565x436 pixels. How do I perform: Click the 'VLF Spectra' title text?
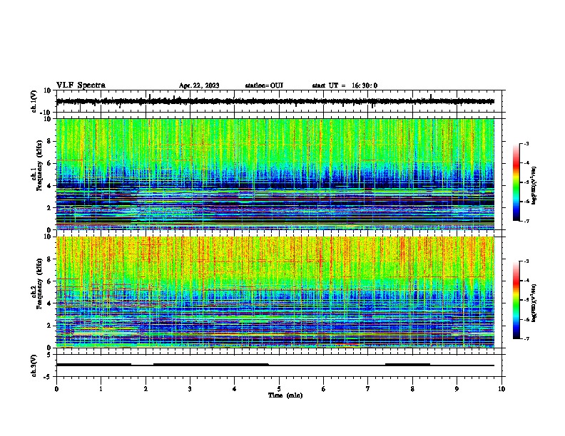81,85
